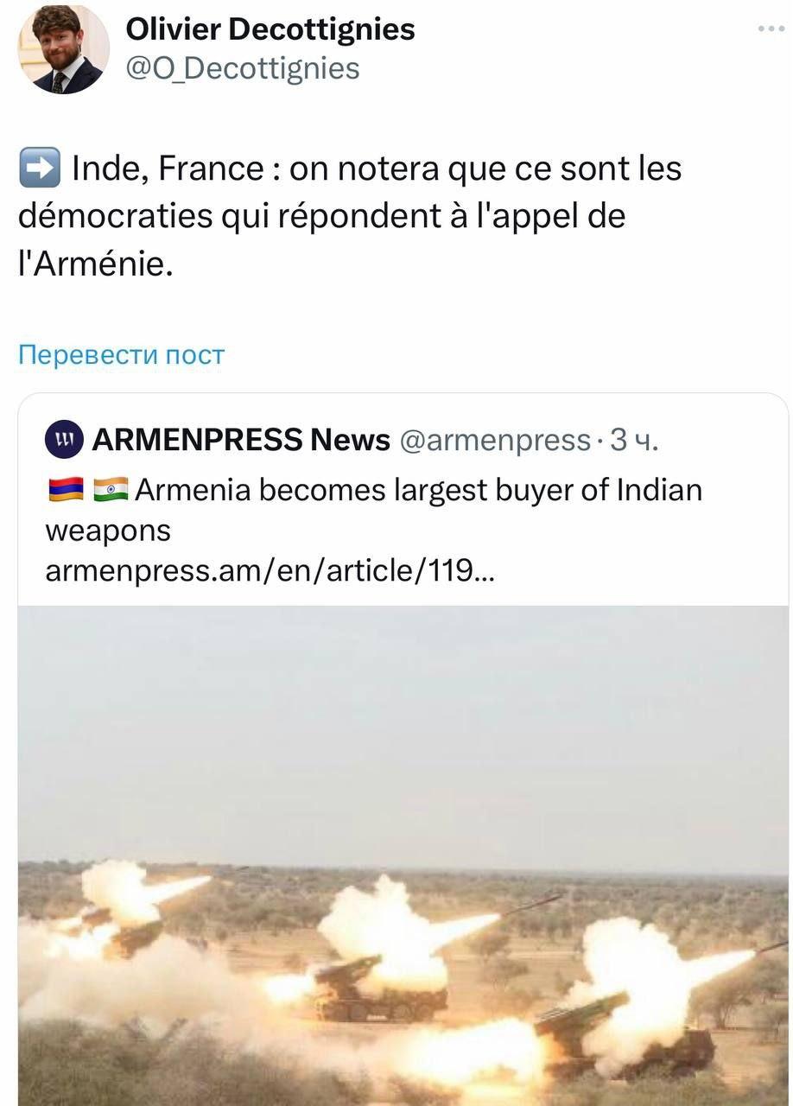The height and width of the screenshot is (1106, 793).
Task: Click the 3 ч. timestamp
Action: (634, 441)
